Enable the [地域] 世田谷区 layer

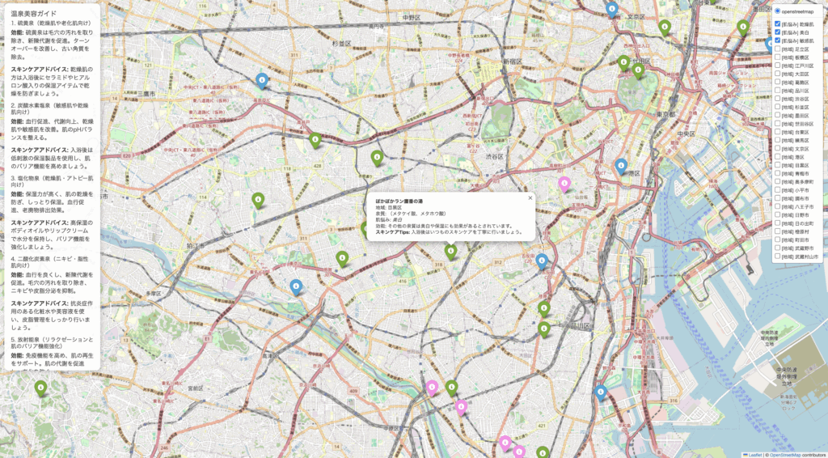[x=778, y=124]
